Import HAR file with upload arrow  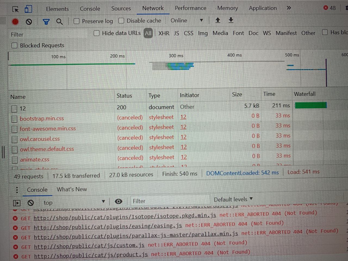pos(218,20)
